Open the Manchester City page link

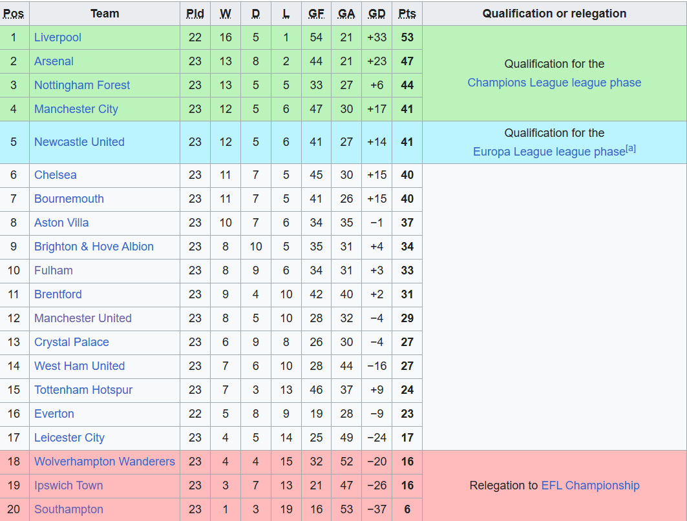[x=76, y=109]
